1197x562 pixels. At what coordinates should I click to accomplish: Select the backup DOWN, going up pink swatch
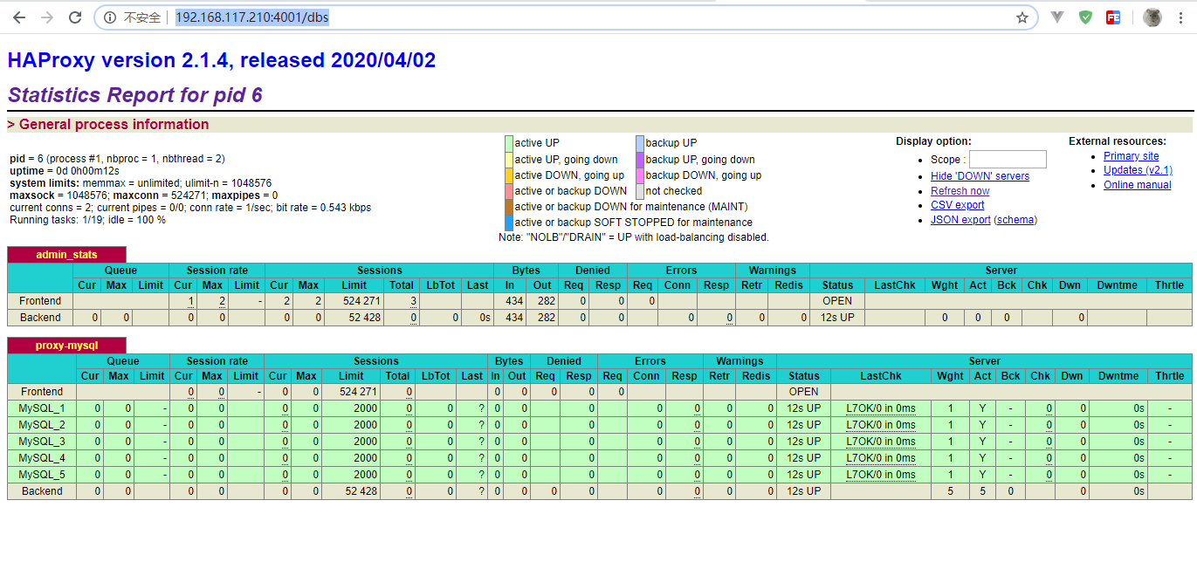[x=640, y=175]
